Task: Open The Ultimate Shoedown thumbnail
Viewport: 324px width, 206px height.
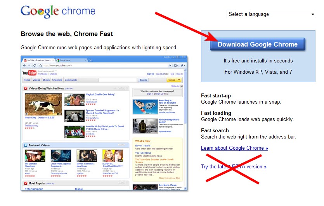Action: [35, 156]
